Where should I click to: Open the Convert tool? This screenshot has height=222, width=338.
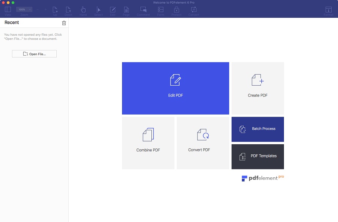(194, 10)
